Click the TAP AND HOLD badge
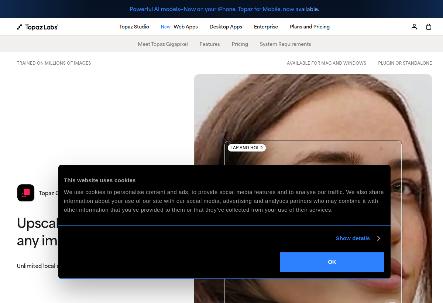Image resolution: width=443 pixels, height=303 pixels. click(247, 148)
